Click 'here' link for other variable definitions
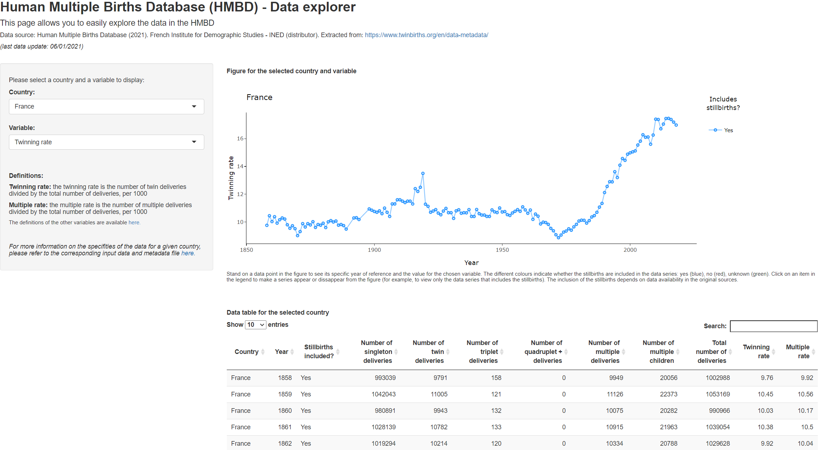The width and height of the screenshot is (826, 450). point(134,222)
